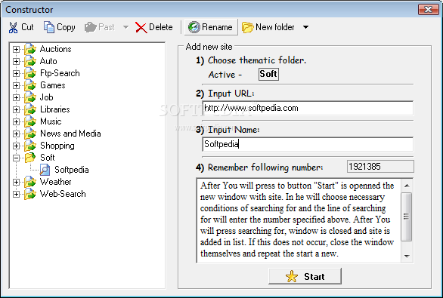Select the Web-Search label in tree
Viewport: 443px width, 298px height.
[63, 194]
